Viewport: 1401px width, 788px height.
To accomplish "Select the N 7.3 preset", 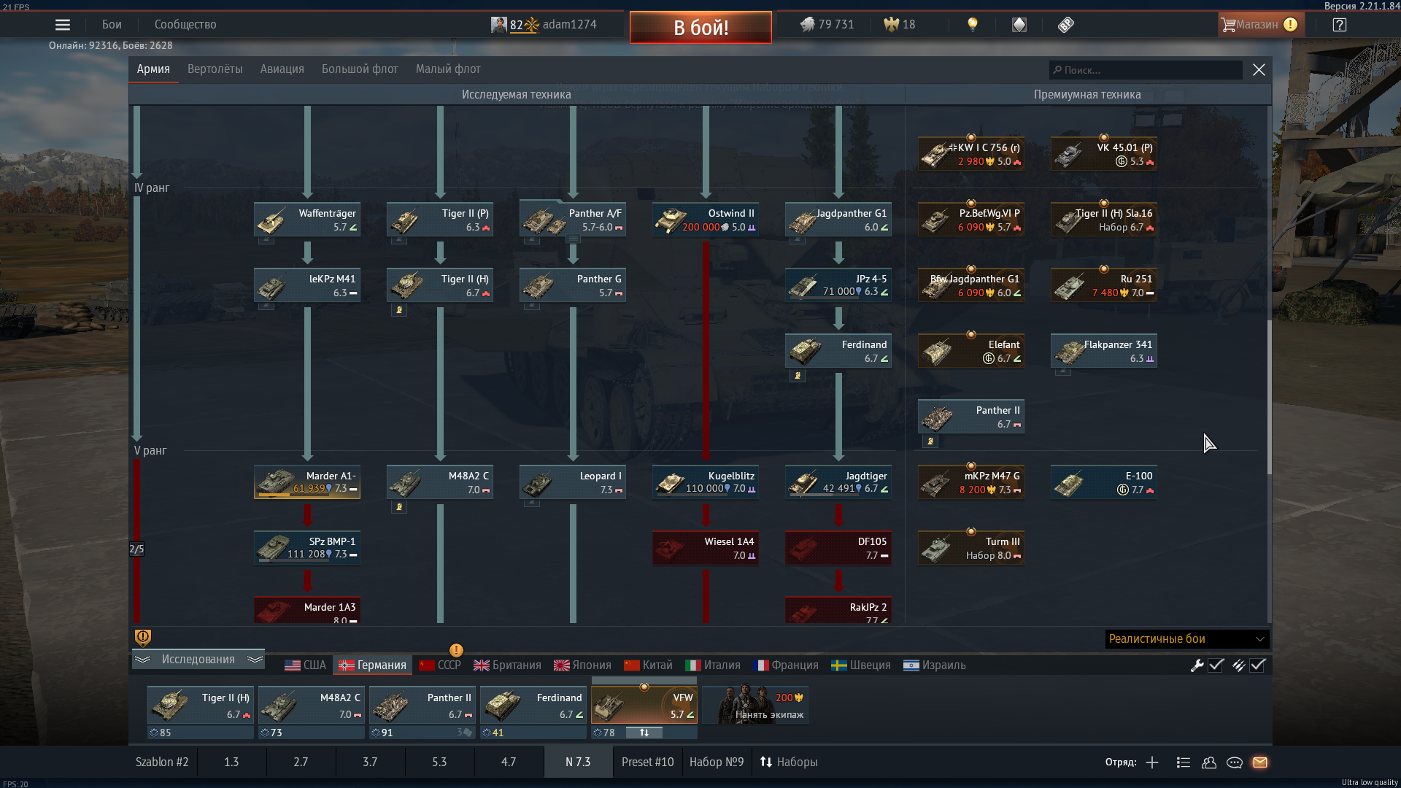I will 578,762.
